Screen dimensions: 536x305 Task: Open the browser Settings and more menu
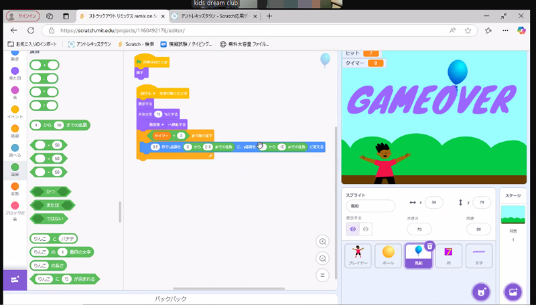click(505, 30)
